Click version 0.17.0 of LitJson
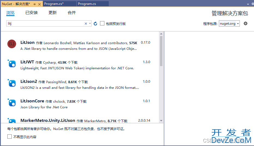Screen dimensions: 254x146 (146, 43)
